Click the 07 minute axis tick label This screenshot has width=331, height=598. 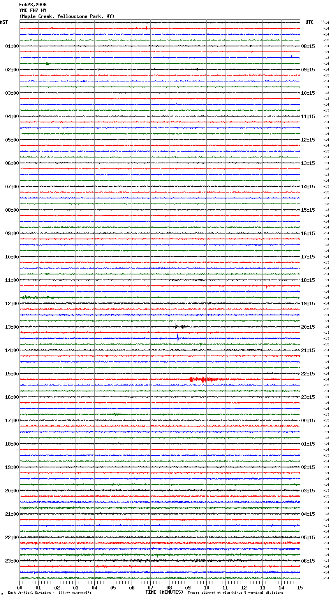150,587
